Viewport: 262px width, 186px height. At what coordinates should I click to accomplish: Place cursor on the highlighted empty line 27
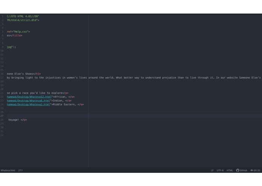[134, 116]
